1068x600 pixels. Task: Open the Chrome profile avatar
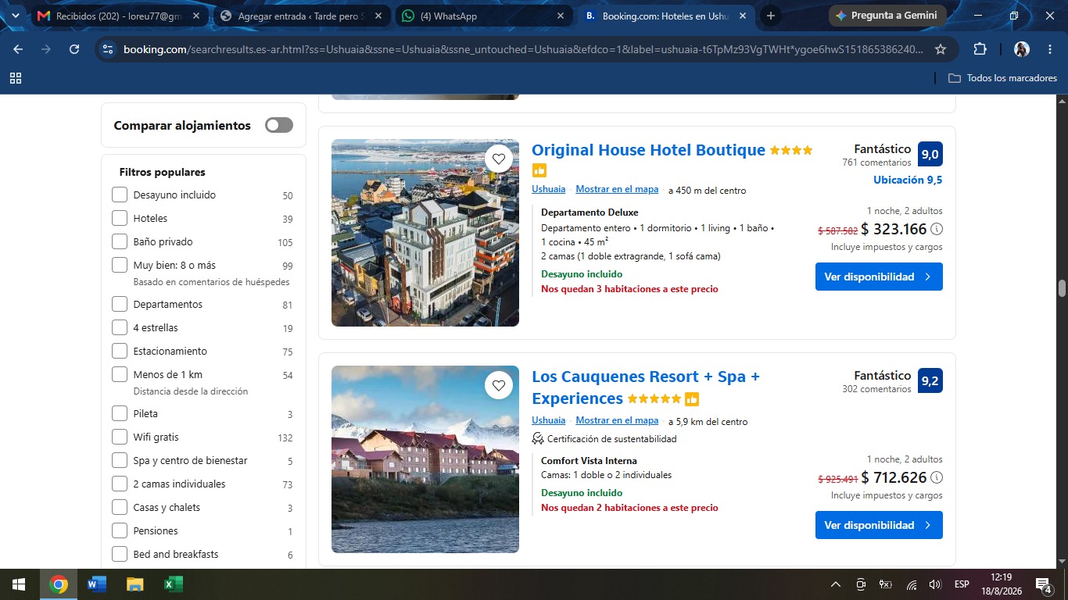coord(1021,49)
